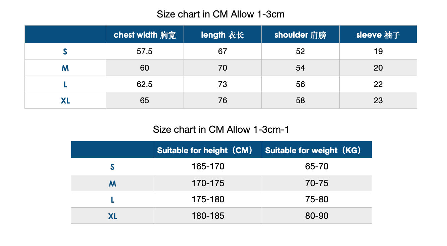The height and width of the screenshot is (246, 447).
Task: Select the "sleeve 袖子" column header
Action: (x=378, y=35)
